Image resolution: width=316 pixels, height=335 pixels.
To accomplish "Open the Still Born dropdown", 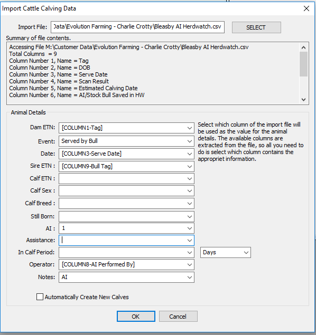I will click(126, 216).
